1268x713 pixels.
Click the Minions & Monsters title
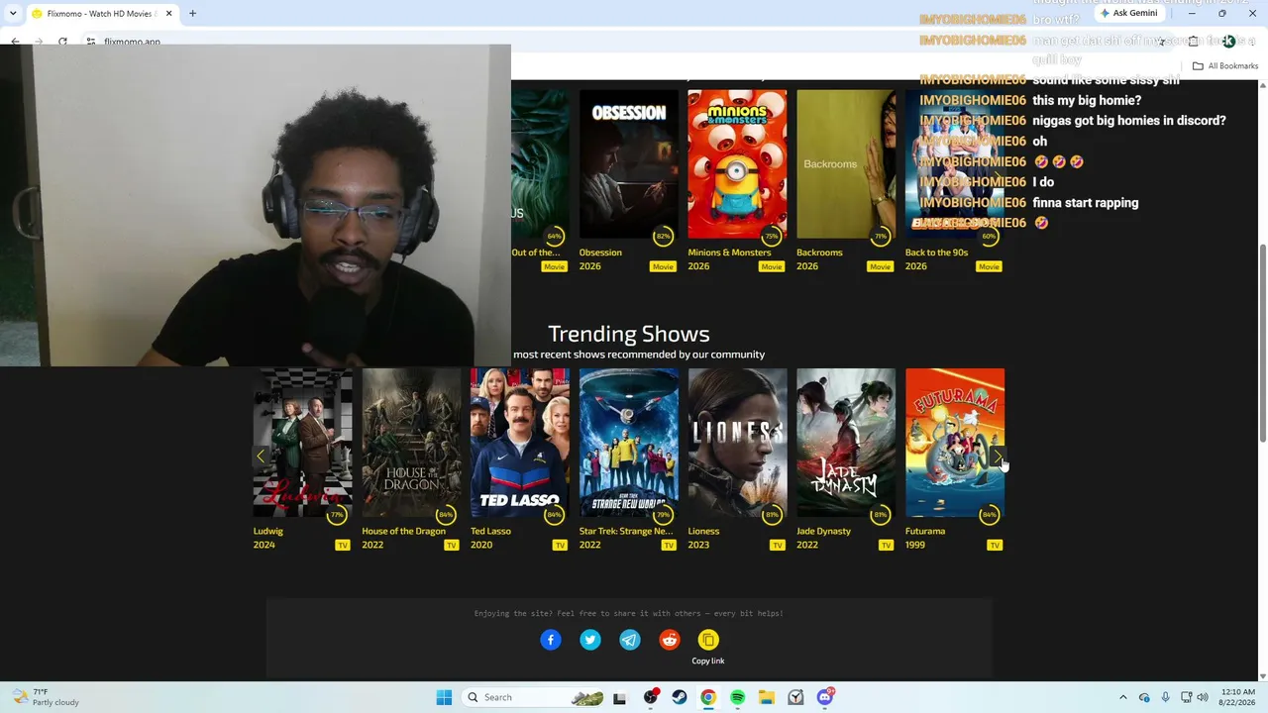(729, 253)
